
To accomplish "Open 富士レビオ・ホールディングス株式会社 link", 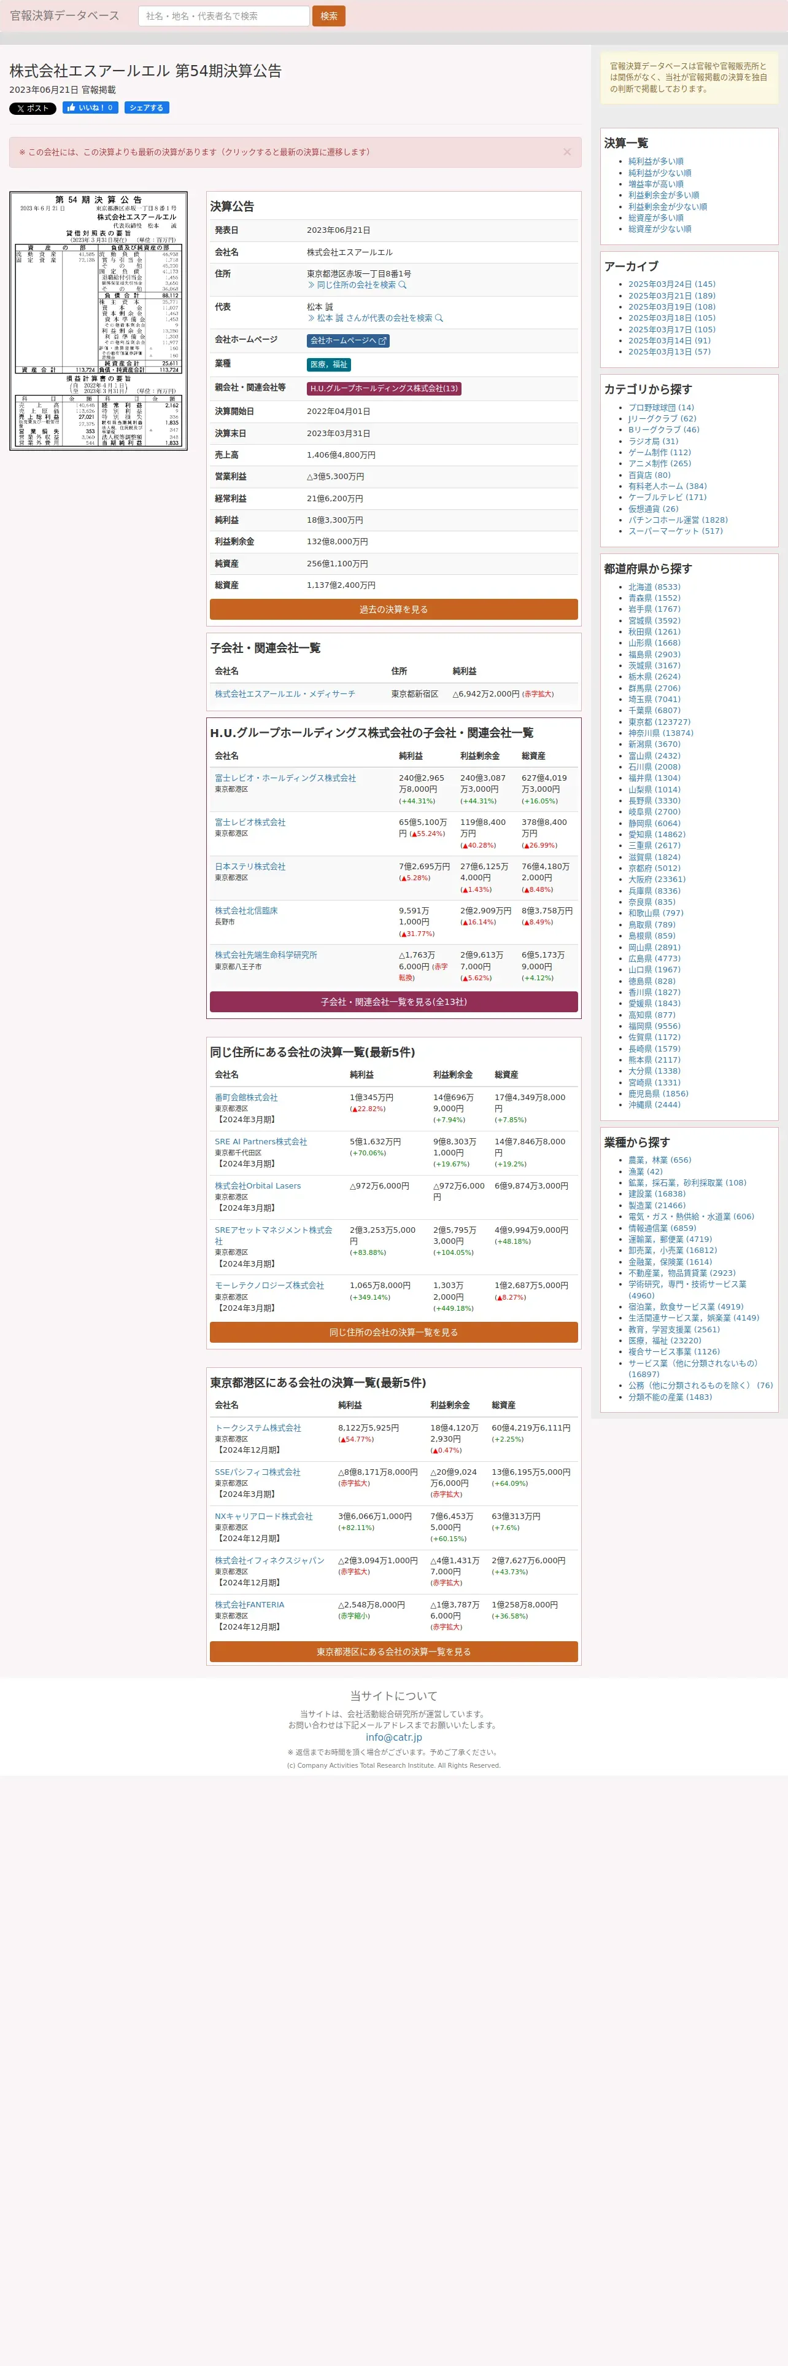I will [285, 778].
